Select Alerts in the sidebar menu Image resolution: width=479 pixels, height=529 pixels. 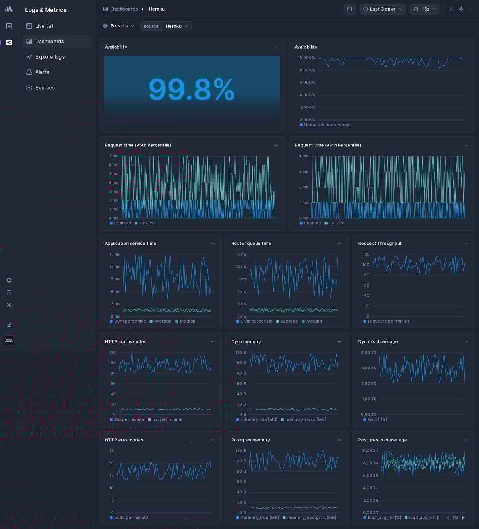(42, 72)
